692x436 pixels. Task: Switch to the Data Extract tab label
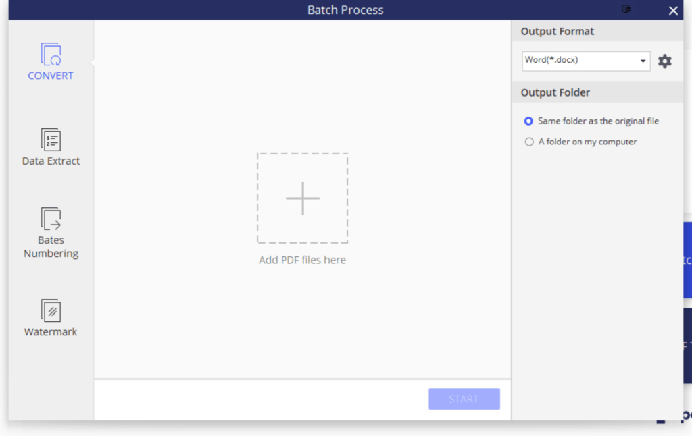pos(51,161)
